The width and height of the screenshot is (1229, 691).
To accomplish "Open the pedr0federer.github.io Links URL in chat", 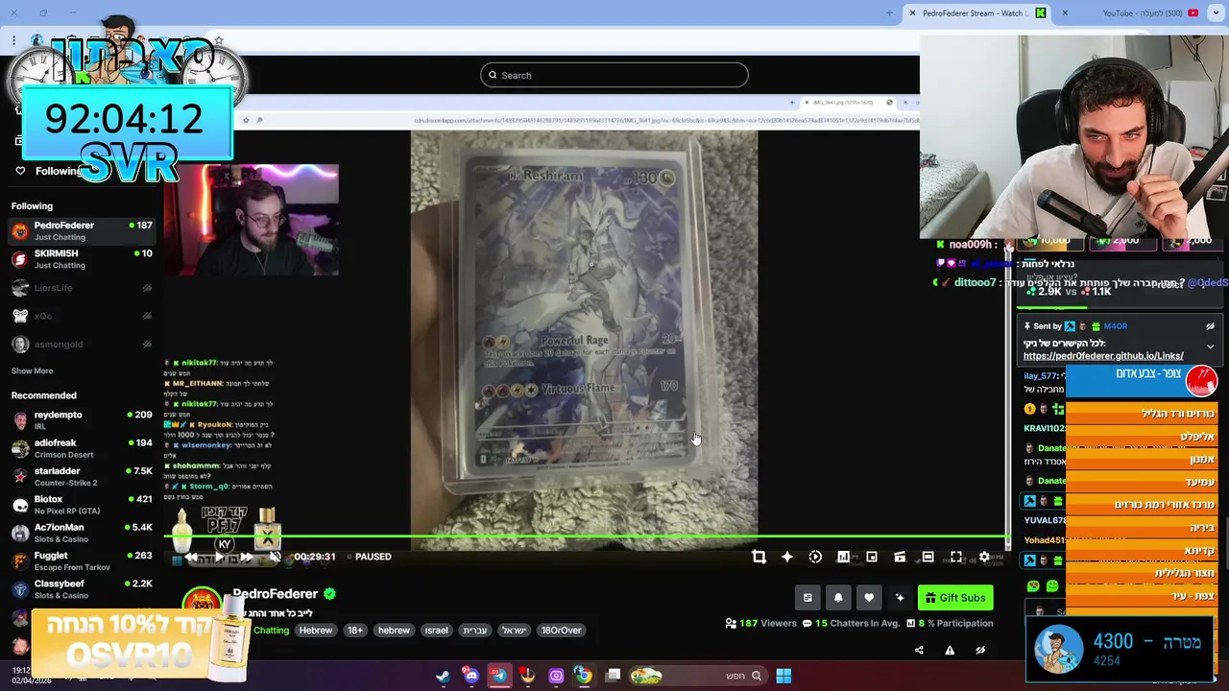I will [x=1103, y=356].
